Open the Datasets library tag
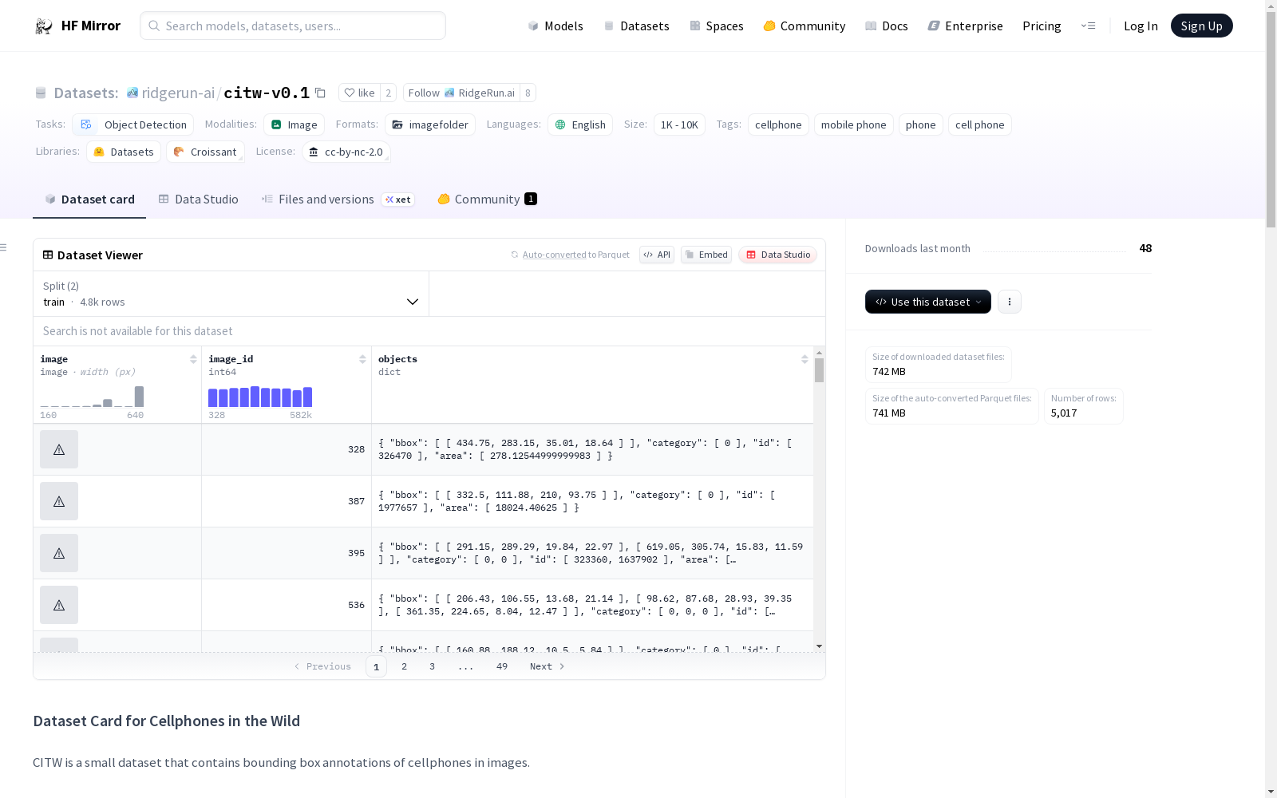Viewport: 1277px width, 798px height. pos(124,152)
